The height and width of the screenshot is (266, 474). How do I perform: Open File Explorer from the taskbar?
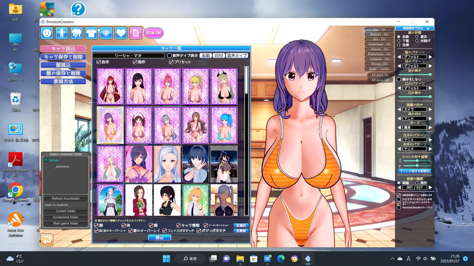coord(240,259)
